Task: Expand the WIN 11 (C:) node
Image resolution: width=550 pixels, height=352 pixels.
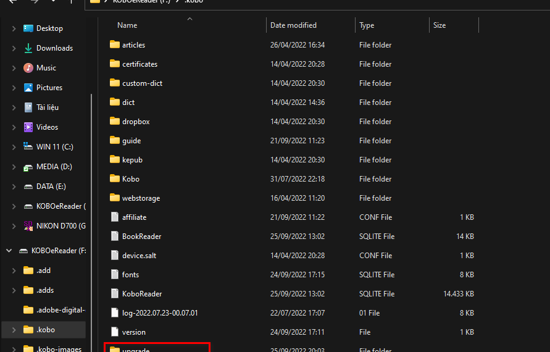Action: 14,147
